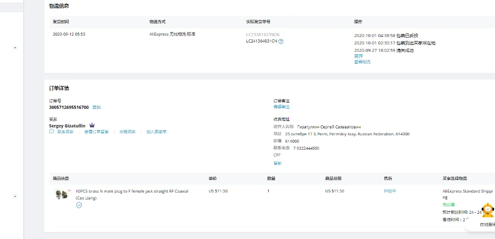Click the shield guarantee icon under product title
Screen dimensions: 495x239
79,205
